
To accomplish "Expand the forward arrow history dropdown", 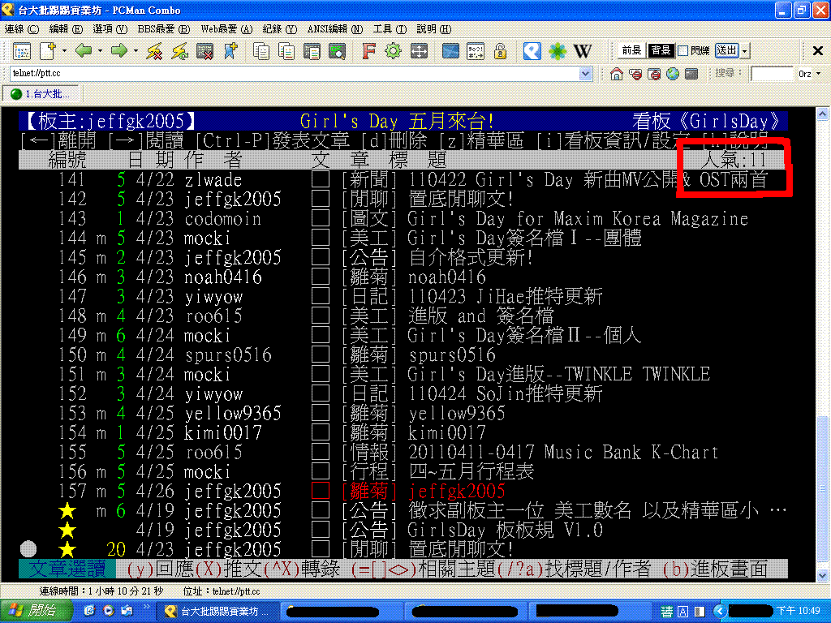I will pyautogui.click(x=136, y=51).
